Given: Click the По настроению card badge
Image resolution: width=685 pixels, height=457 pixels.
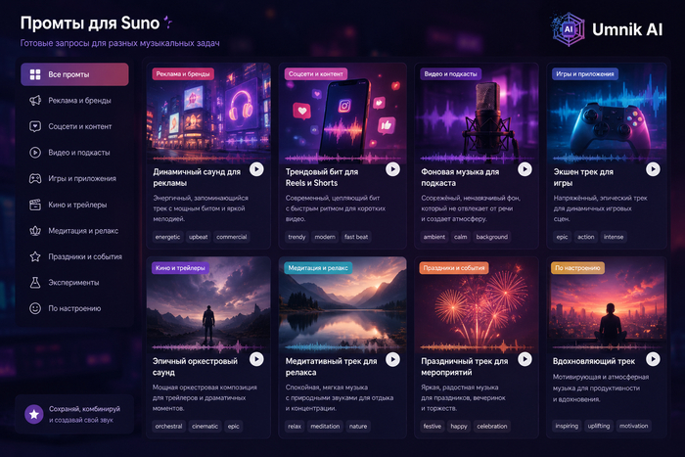Looking at the screenshot, I should click(577, 268).
